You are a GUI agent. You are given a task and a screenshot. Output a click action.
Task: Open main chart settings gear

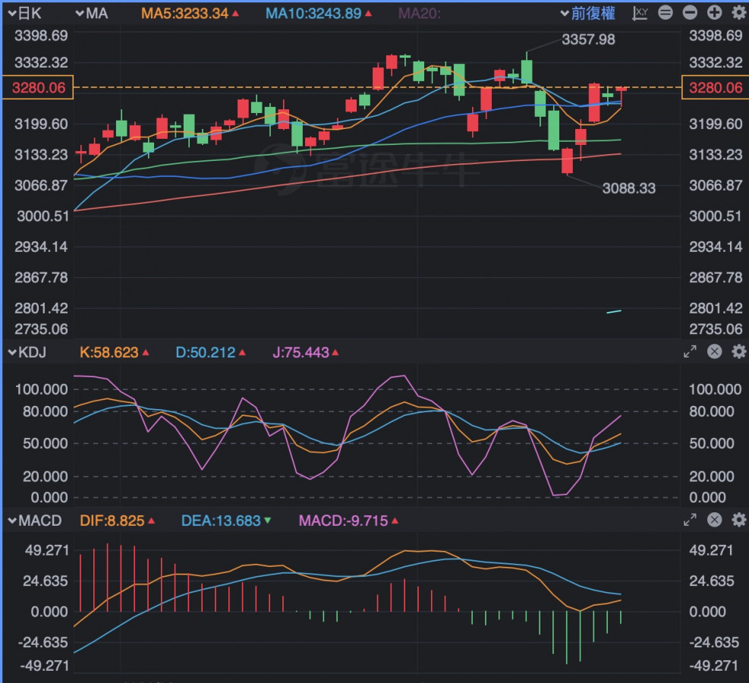[738, 13]
